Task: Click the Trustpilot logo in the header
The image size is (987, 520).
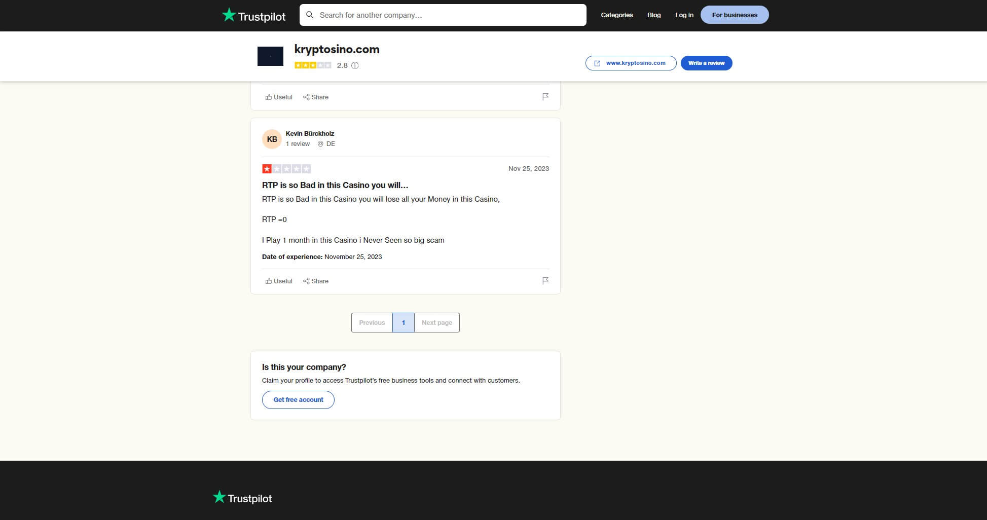Action: [252, 15]
